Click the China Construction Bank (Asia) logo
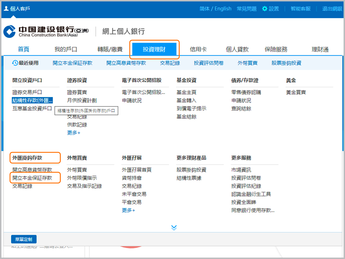345x259 pixels. 46,31
